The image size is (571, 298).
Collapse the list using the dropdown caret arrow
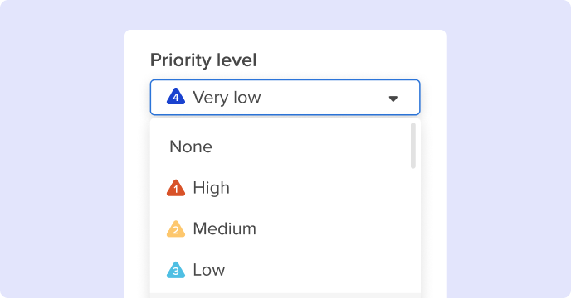click(393, 99)
